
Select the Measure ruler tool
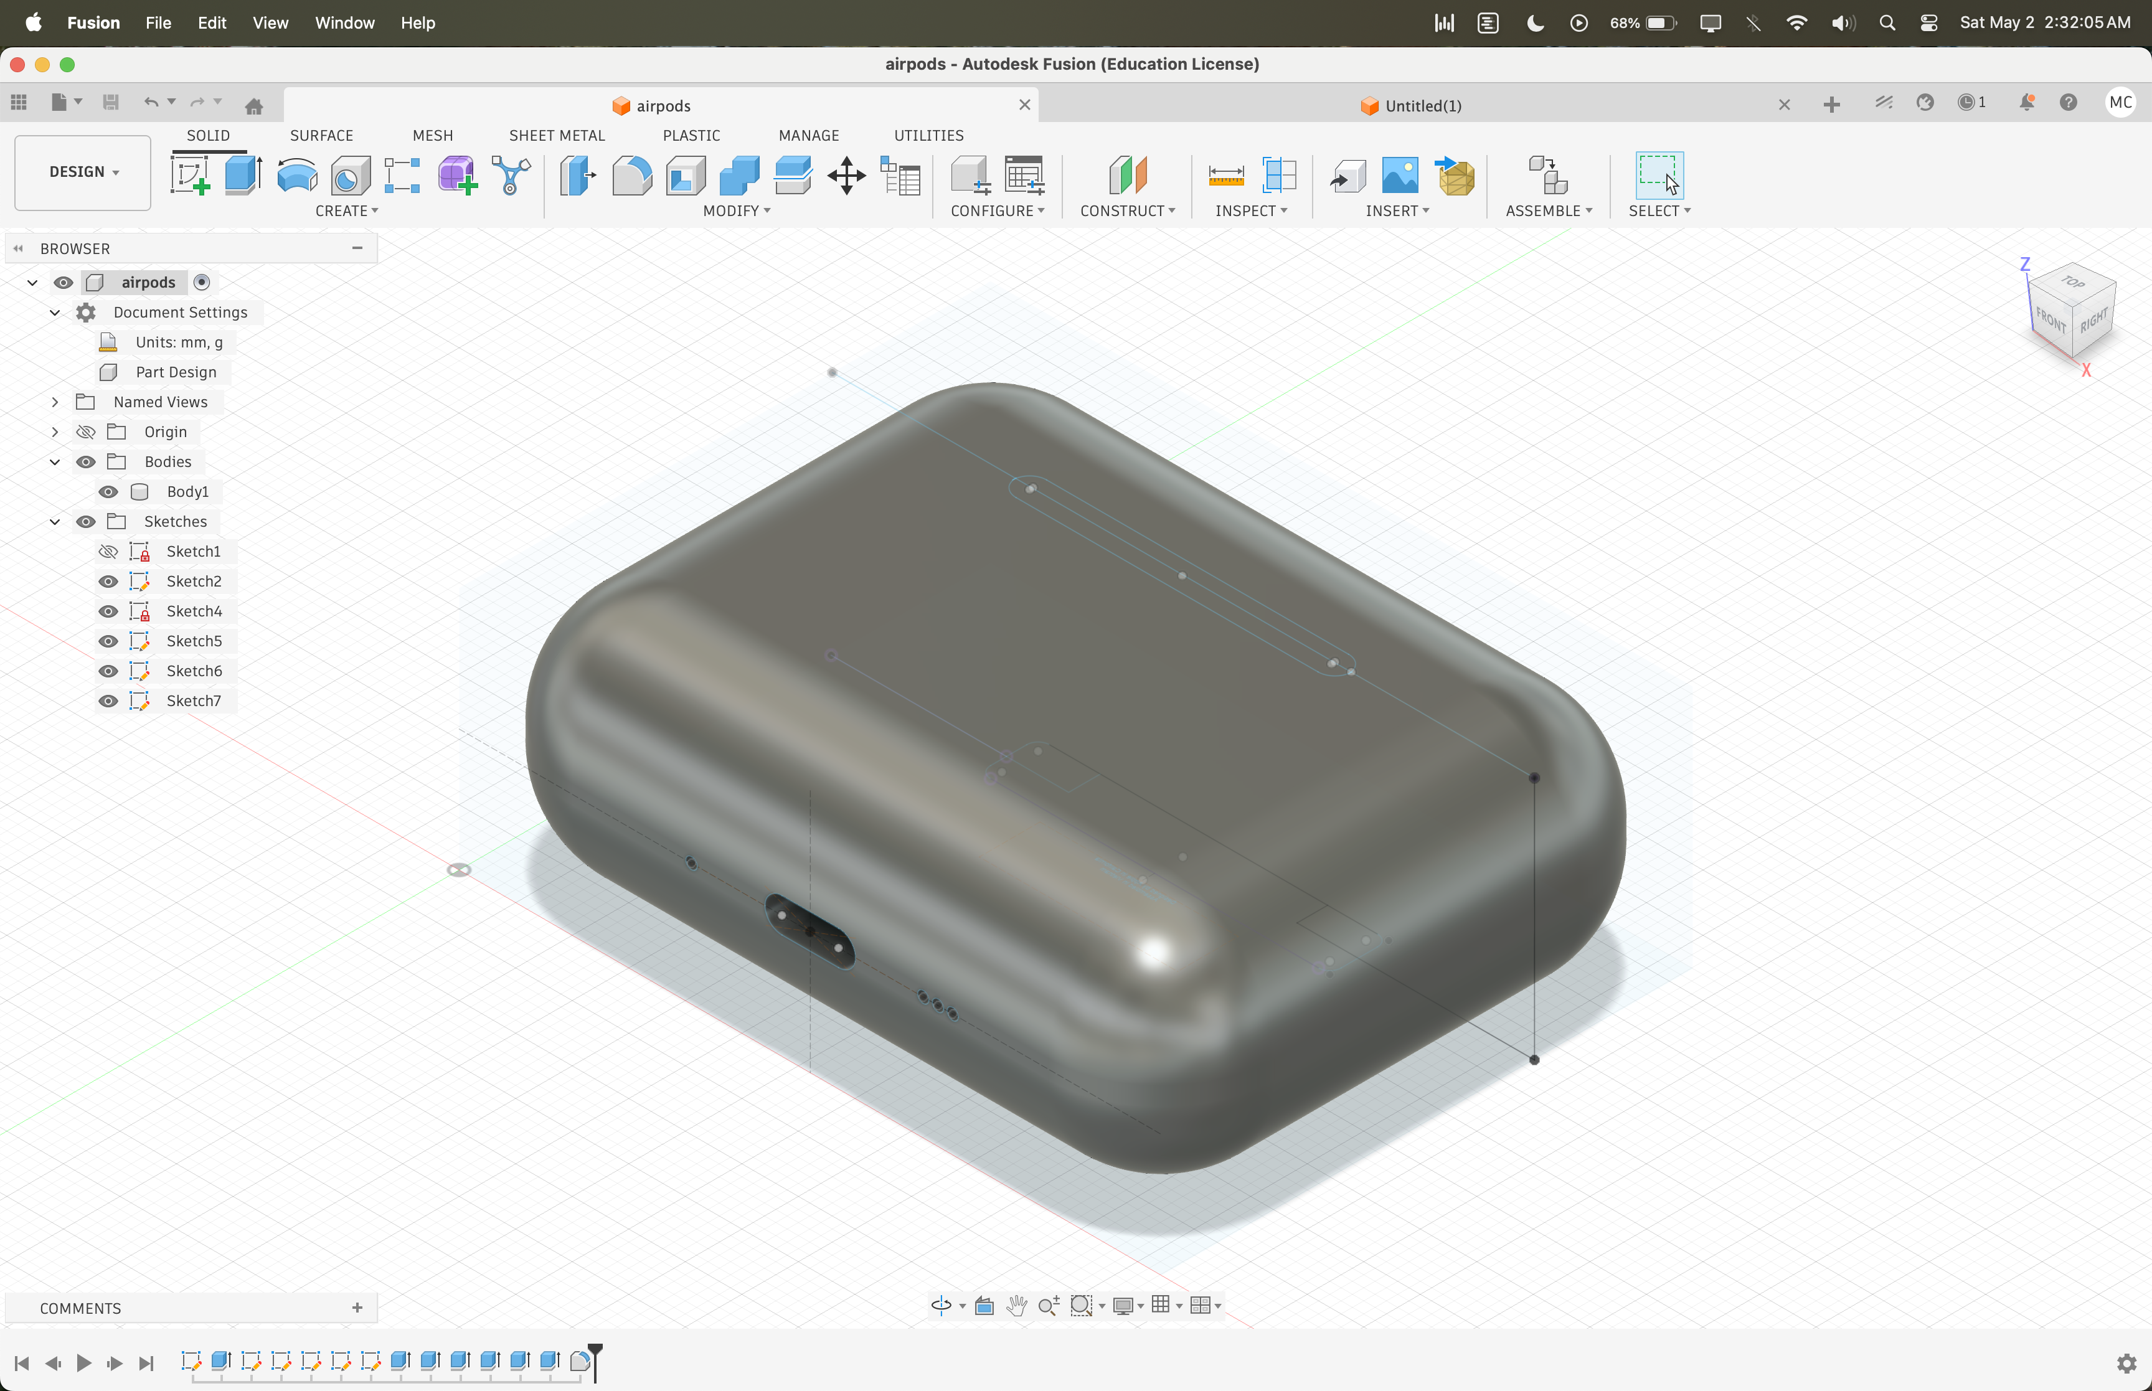tap(1225, 175)
